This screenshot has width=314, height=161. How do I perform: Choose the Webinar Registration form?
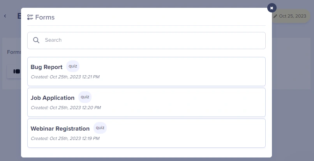point(60,129)
